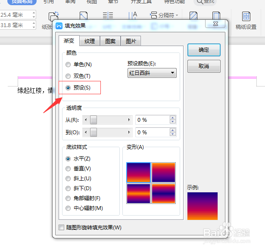Increase 到(O) transparency with up spinner
The width and height of the screenshot is (265, 250).
click(x=173, y=130)
